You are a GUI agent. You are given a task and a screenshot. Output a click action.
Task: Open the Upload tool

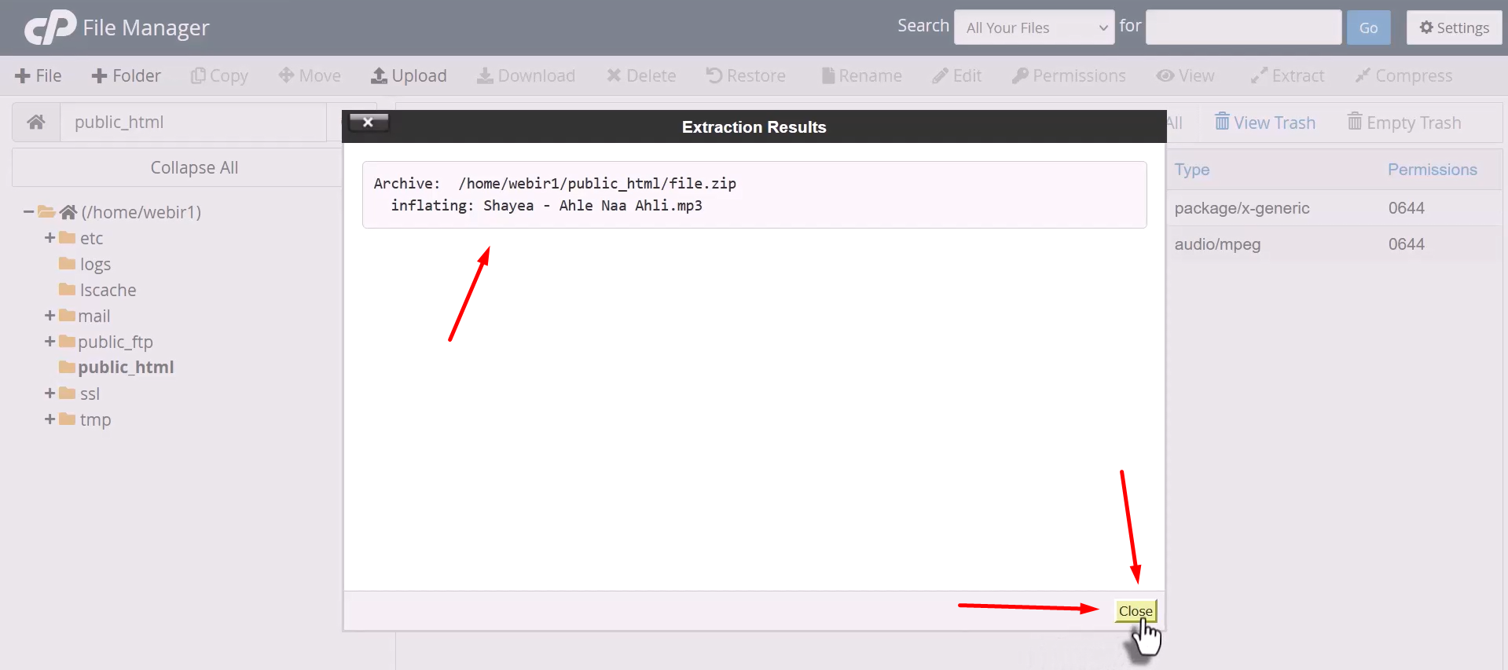[x=409, y=75]
